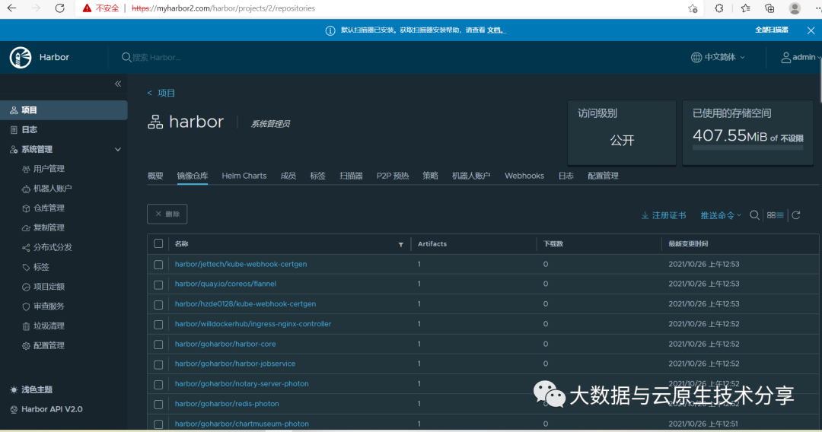The height and width of the screenshot is (432, 822).
Task: Dismiss the blue scanner notification banner
Action: point(811,30)
